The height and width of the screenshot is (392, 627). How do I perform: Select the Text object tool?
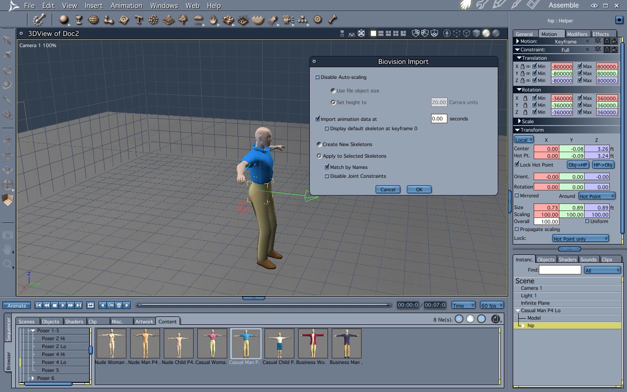click(139, 20)
